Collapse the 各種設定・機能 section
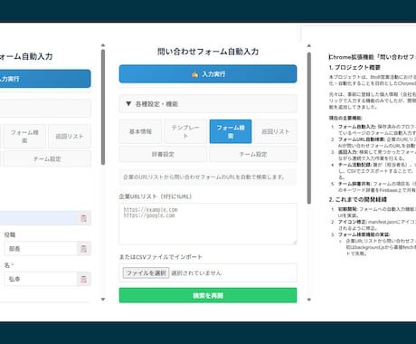The width and height of the screenshot is (416, 344). [208, 104]
